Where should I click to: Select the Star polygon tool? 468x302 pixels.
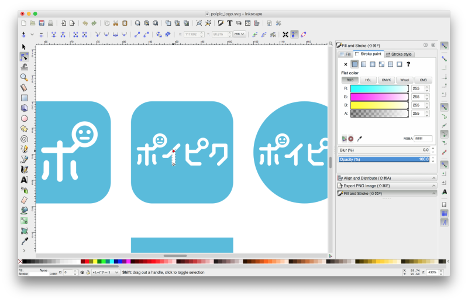pos(24,129)
